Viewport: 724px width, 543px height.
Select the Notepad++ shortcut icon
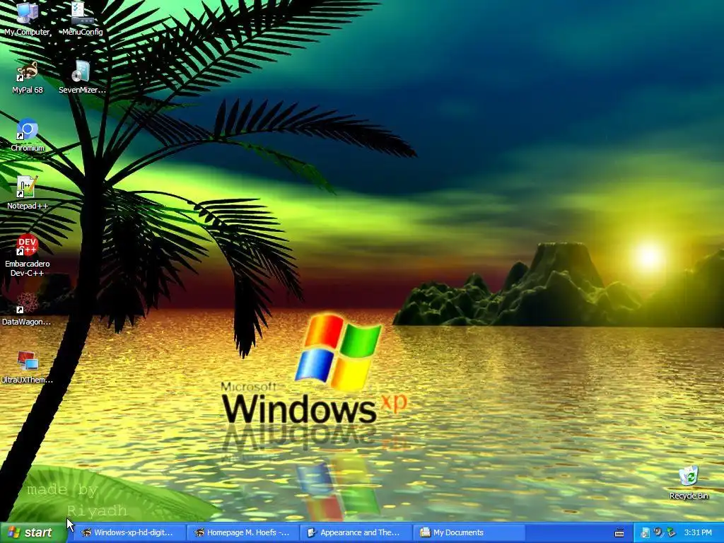pos(28,193)
